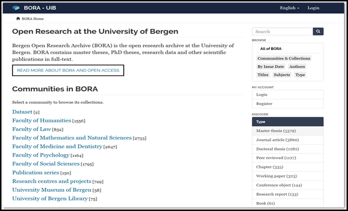This screenshot has height=211, width=348.
Task: Click the BORA book logo icon
Action: [x=16, y=8]
